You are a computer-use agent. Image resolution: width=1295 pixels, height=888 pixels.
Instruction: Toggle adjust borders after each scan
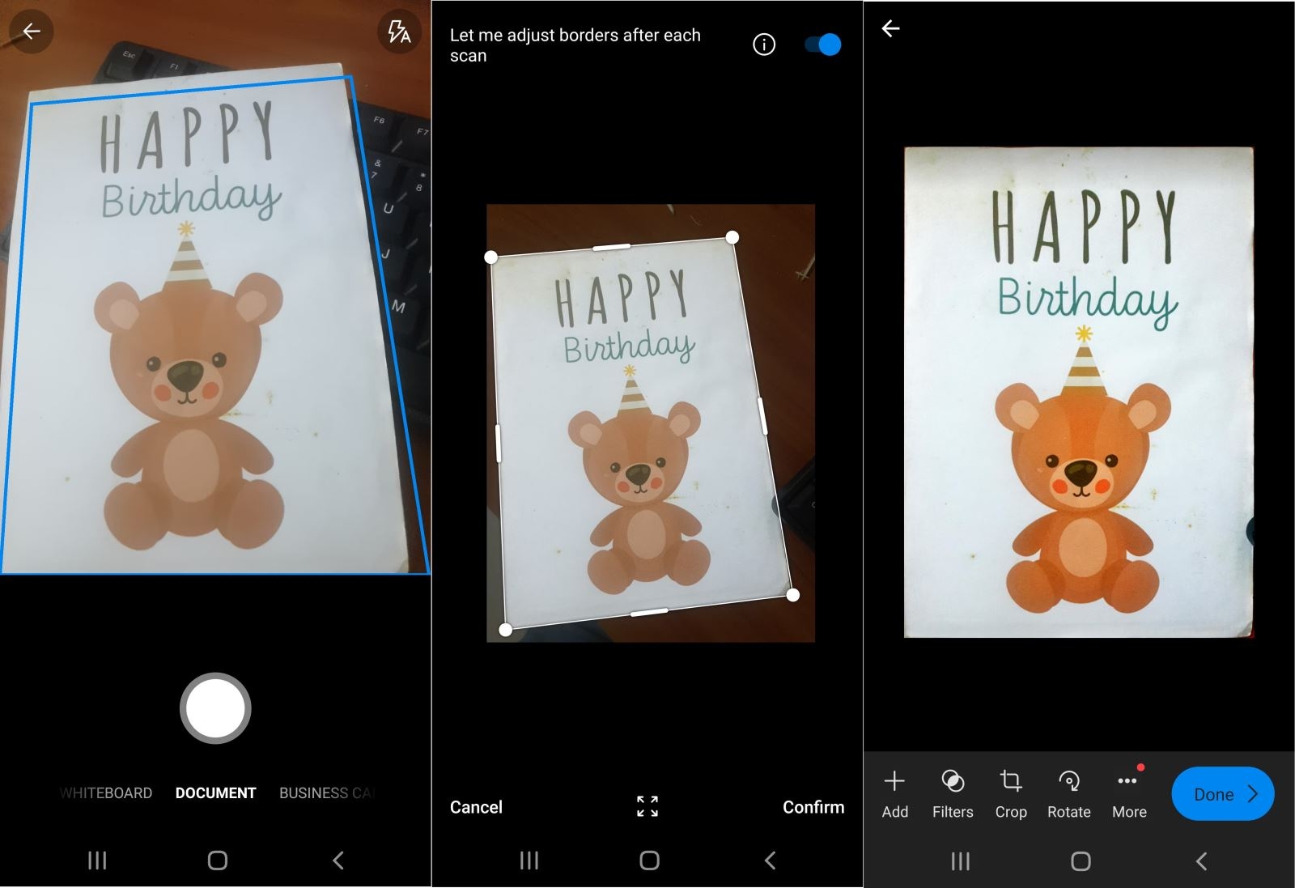pos(822,45)
